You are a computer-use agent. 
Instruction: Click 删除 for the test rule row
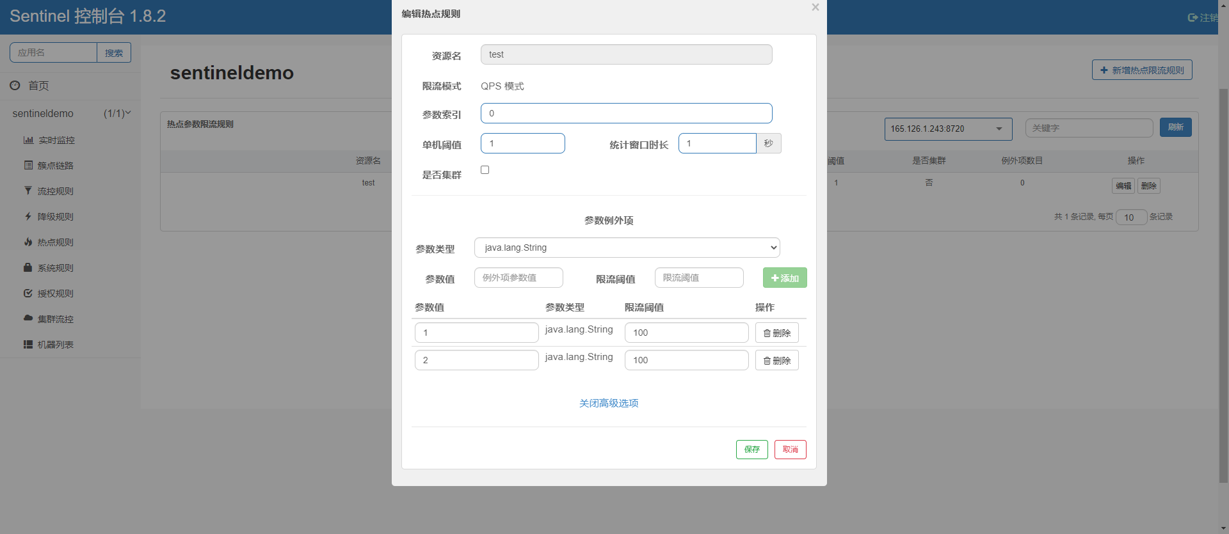pos(1149,185)
